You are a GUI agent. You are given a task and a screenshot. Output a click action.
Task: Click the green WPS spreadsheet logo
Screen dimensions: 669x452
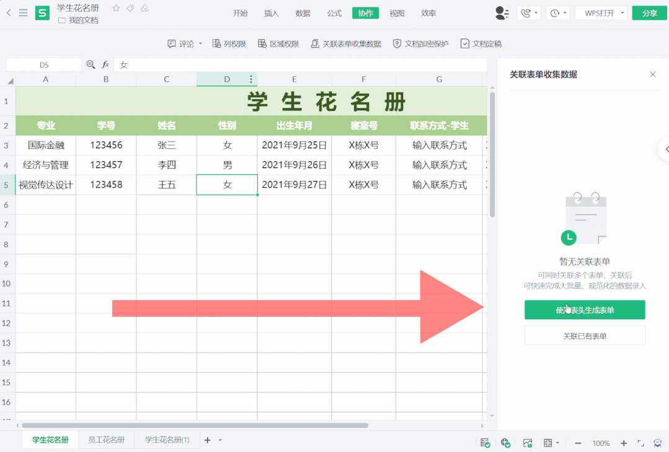pyautogui.click(x=42, y=13)
